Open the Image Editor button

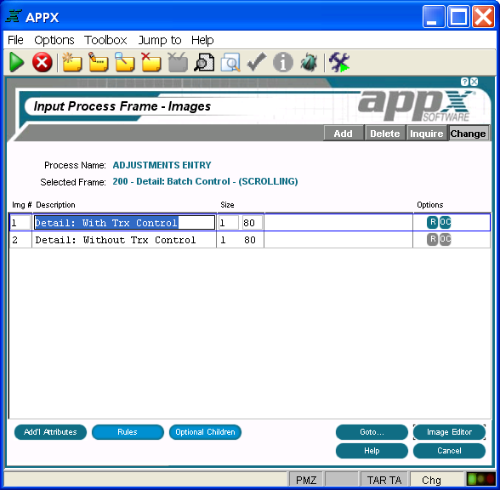(449, 432)
